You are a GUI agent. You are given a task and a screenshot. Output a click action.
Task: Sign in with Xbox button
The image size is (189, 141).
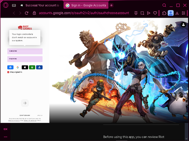32,67
